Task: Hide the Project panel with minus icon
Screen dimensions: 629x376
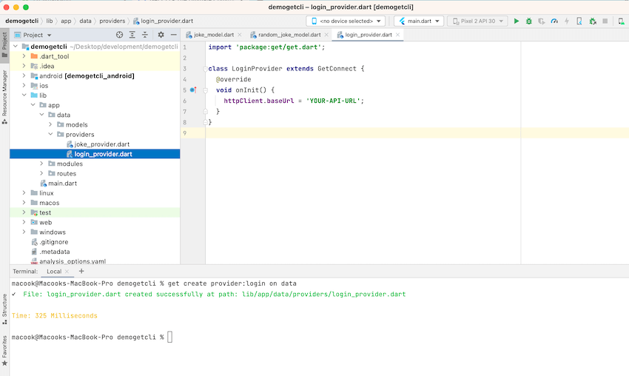Action: coord(173,35)
